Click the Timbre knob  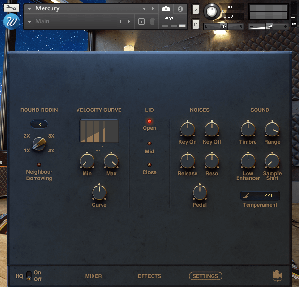point(248,129)
